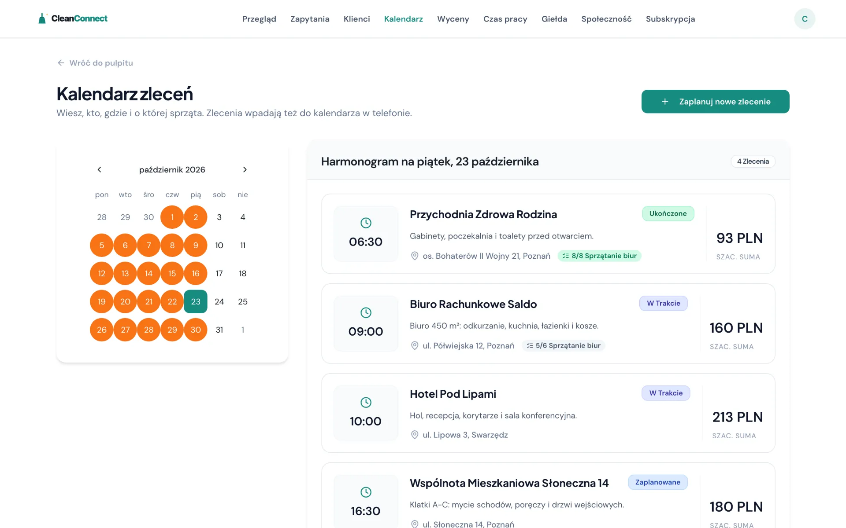This screenshot has width=846, height=528.
Task: Open the Hotel Pod Lipami job
Action: [x=548, y=413]
